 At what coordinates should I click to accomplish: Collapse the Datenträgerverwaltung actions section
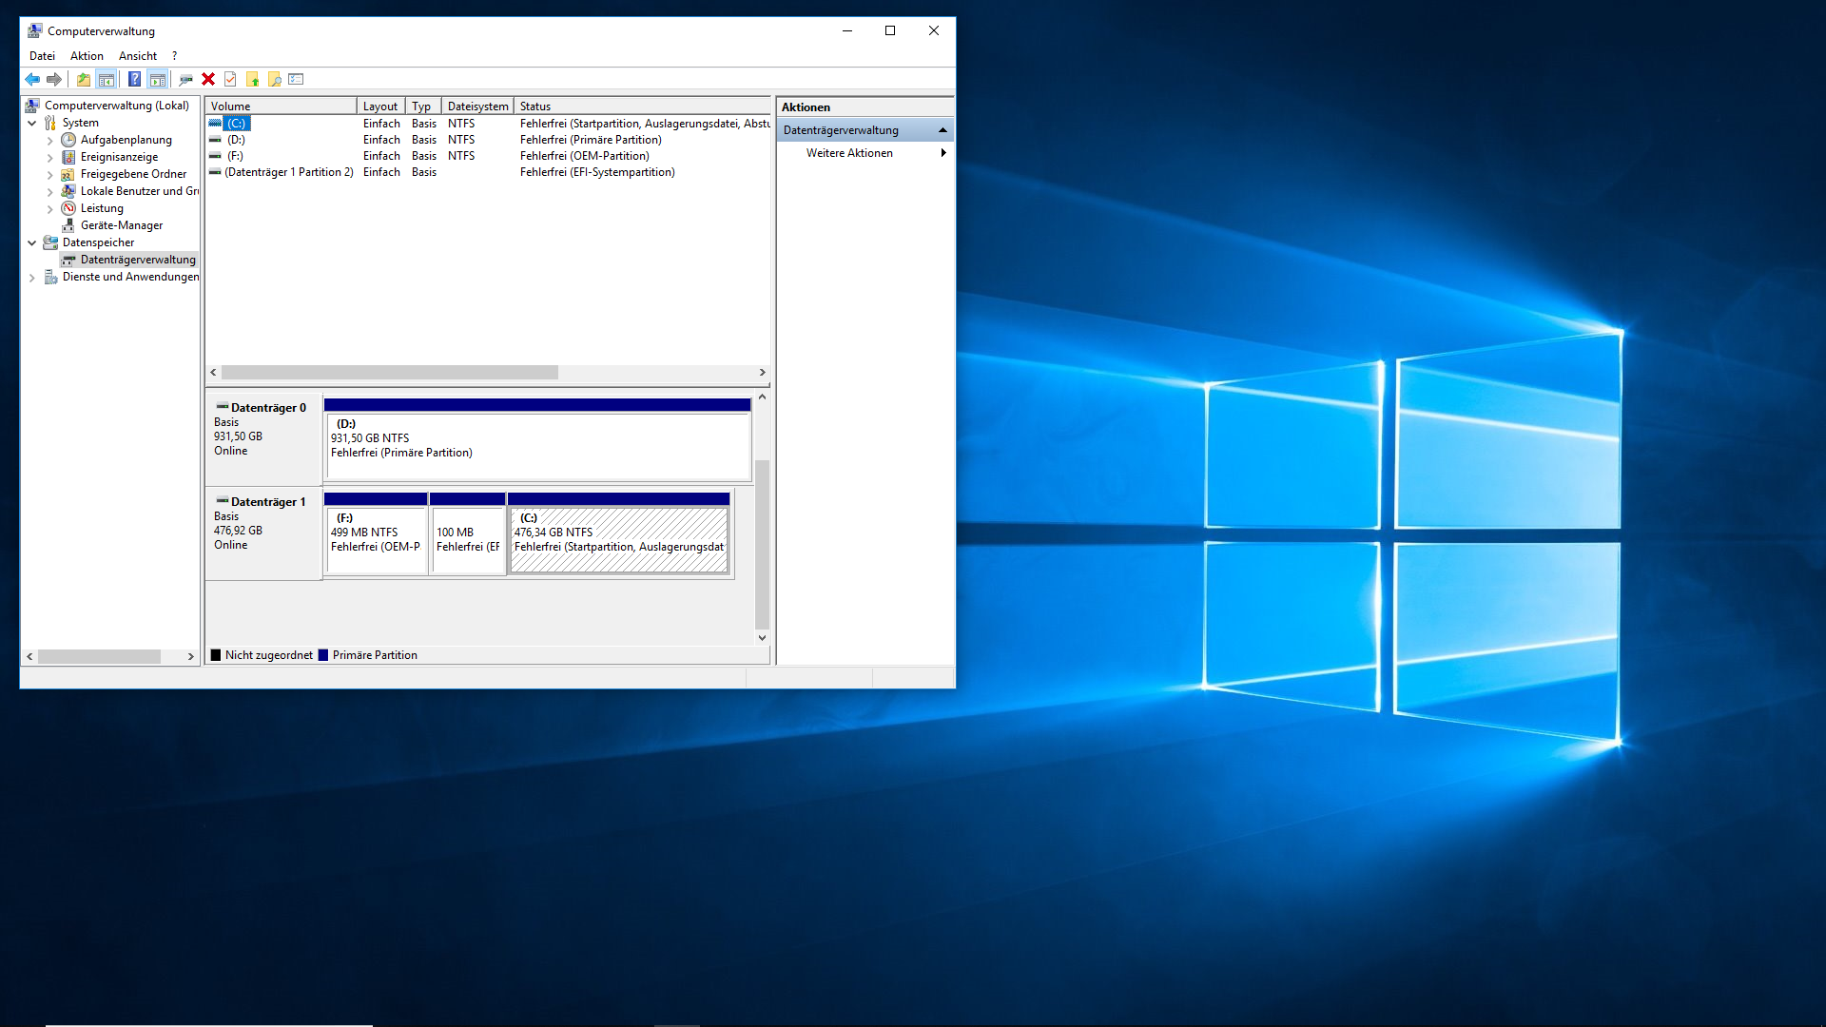pyautogui.click(x=942, y=130)
